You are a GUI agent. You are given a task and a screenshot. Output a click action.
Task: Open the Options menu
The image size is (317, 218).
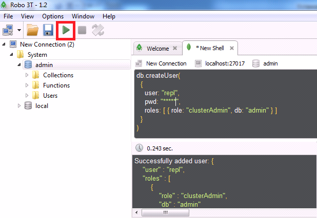click(x=52, y=16)
